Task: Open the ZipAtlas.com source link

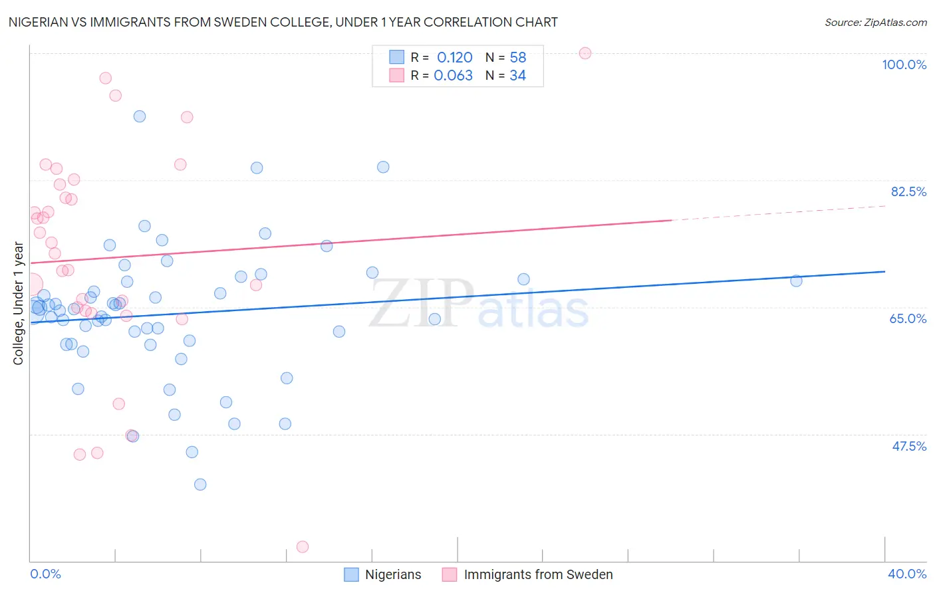Action: pos(876,22)
